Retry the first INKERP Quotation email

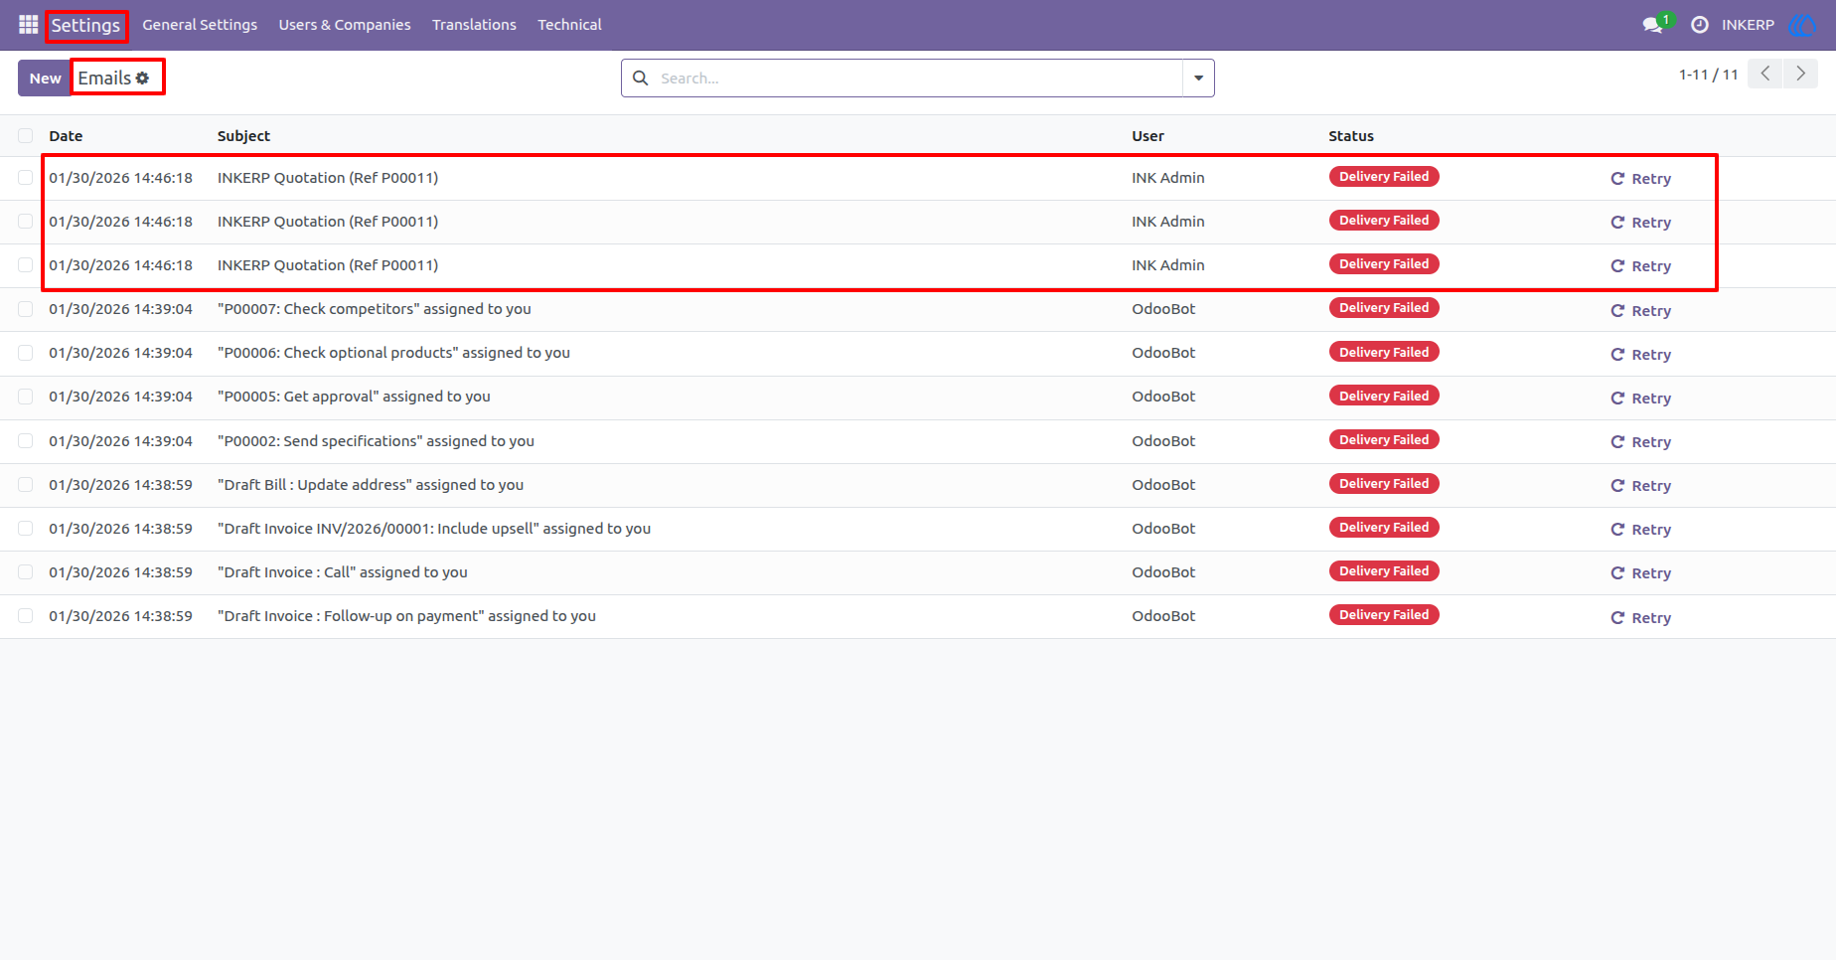pyautogui.click(x=1640, y=179)
